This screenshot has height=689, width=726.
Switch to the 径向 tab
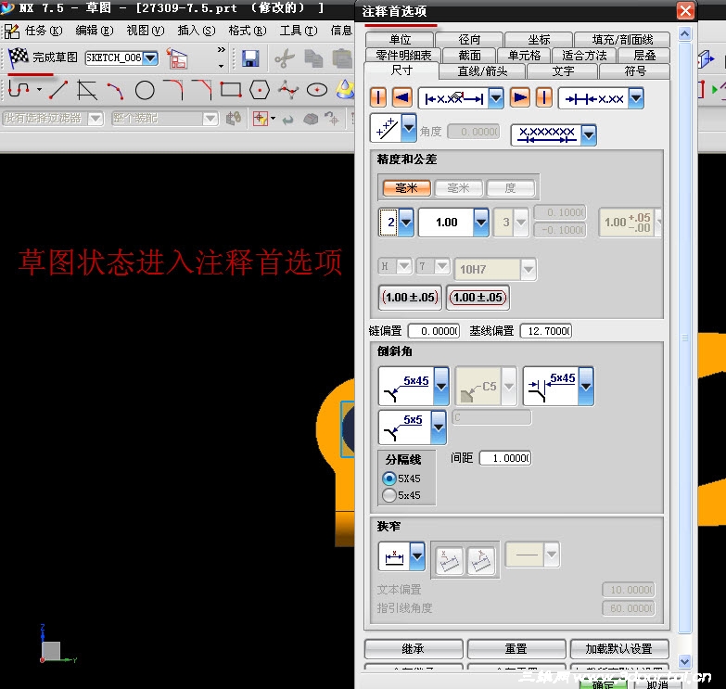[x=469, y=39]
